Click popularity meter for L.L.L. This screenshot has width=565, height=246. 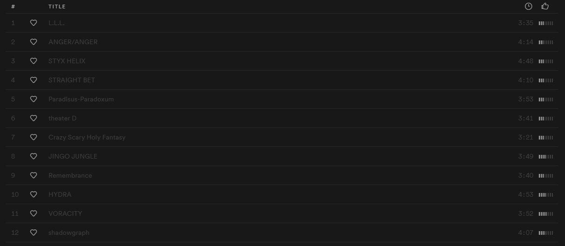[x=546, y=23]
